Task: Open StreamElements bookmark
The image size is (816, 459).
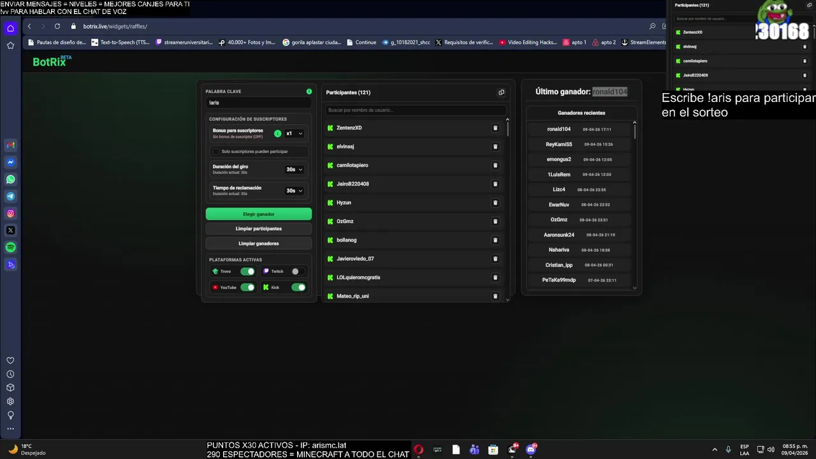Action: [644, 43]
